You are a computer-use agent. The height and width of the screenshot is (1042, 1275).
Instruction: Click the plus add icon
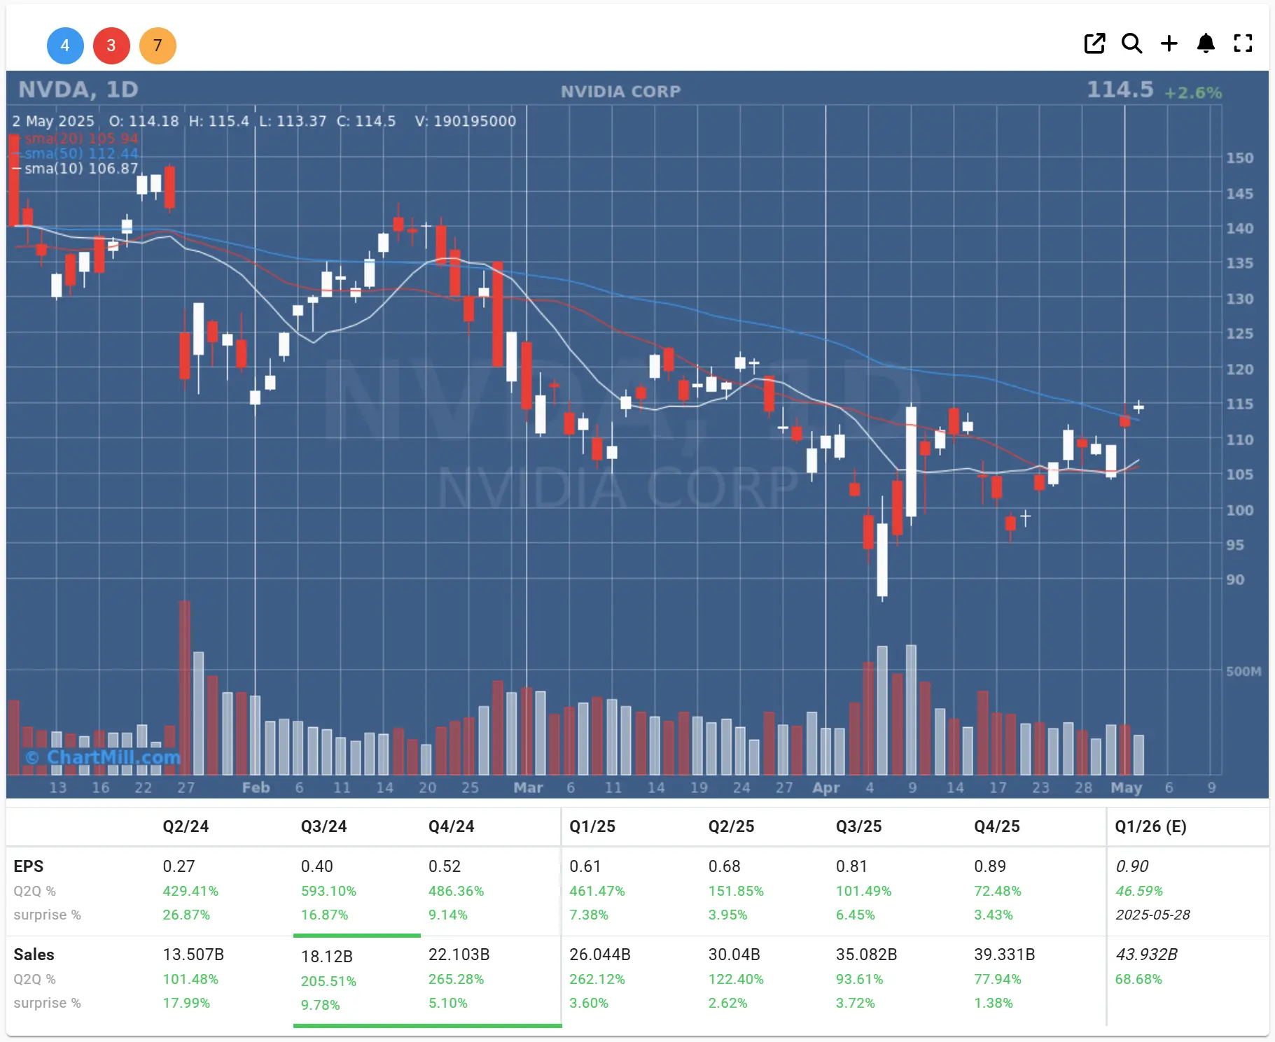pyautogui.click(x=1169, y=43)
